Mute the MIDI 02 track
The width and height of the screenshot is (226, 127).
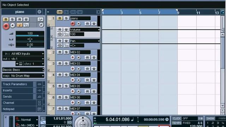pyautogui.click(x=60, y=52)
